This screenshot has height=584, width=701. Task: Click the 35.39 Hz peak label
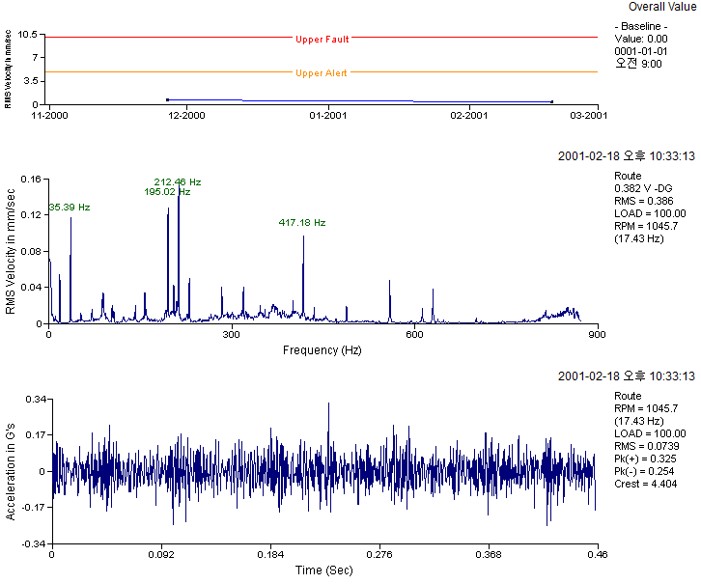69,207
